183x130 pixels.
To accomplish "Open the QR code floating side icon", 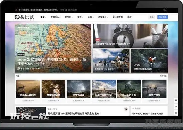I will coord(176,100).
